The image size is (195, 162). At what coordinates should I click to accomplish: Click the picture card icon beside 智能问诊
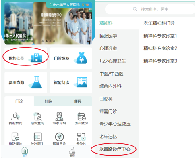[82, 82]
